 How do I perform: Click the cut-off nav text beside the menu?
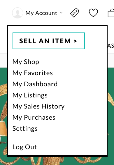pyautogui.click(x=111, y=46)
